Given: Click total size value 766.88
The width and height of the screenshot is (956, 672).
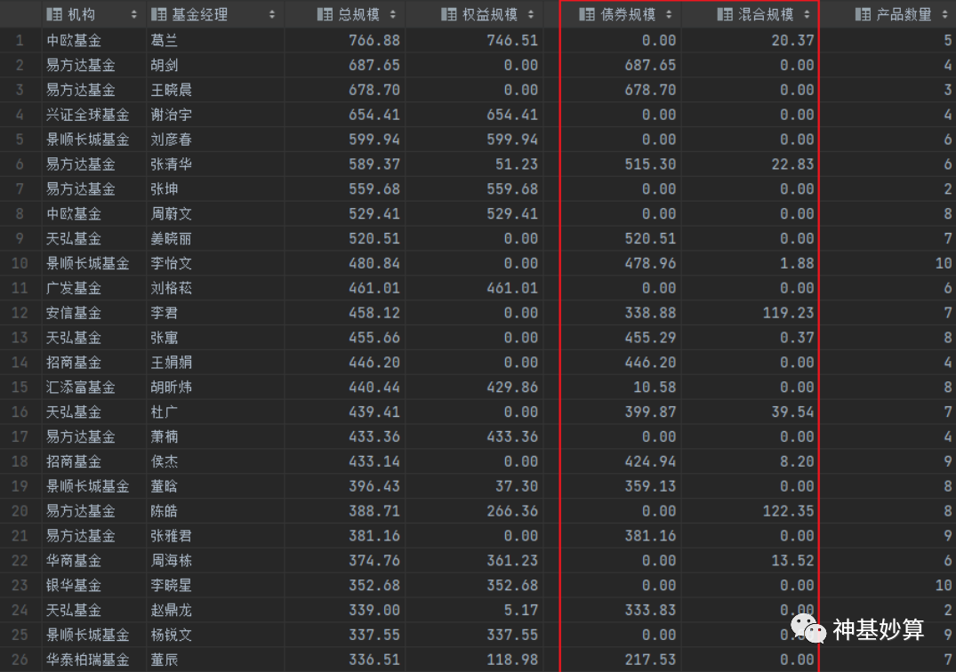Looking at the screenshot, I should point(374,41).
